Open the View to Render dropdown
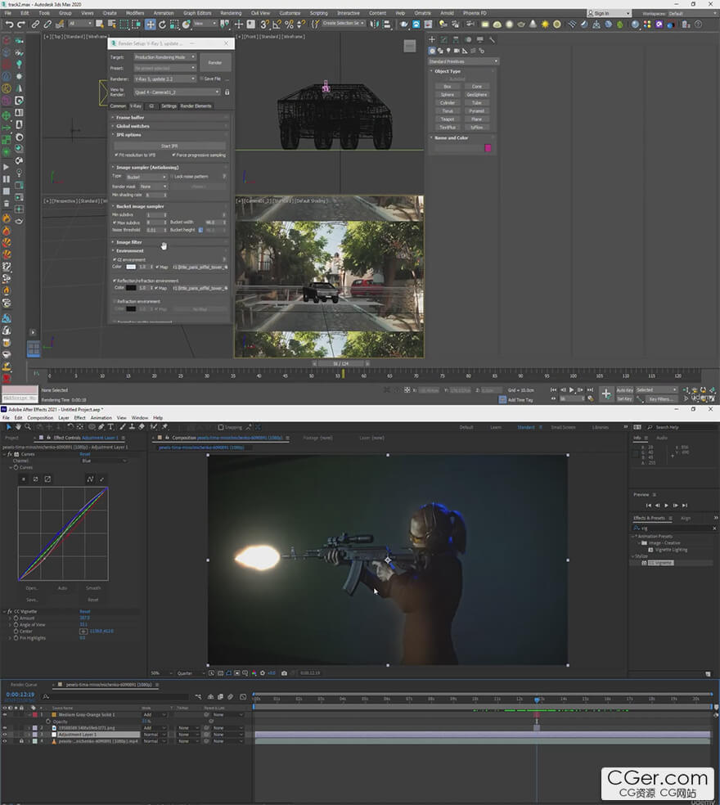720x805 pixels. coord(178,92)
